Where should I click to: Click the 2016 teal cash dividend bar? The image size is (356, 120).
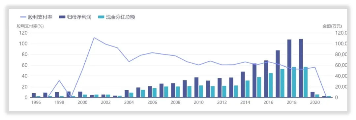(x=271, y=85)
